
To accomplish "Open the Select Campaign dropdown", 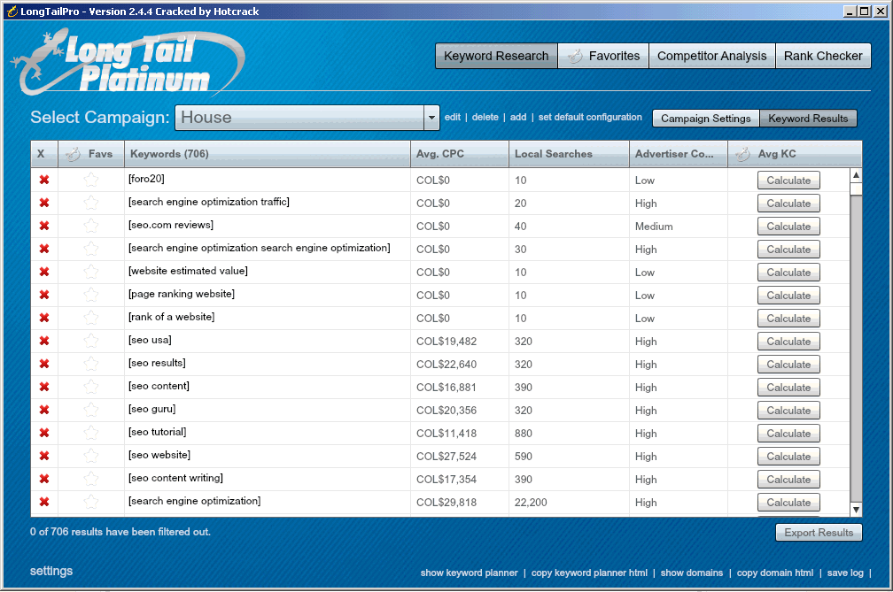I will (x=431, y=118).
